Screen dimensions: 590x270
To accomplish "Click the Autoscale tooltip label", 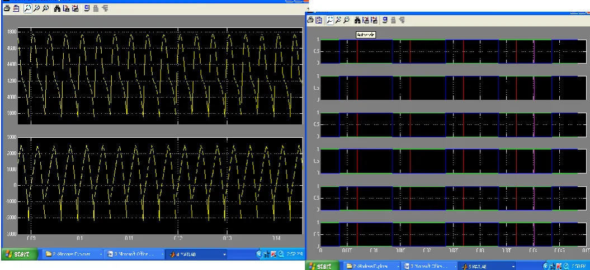I will [x=365, y=35].
